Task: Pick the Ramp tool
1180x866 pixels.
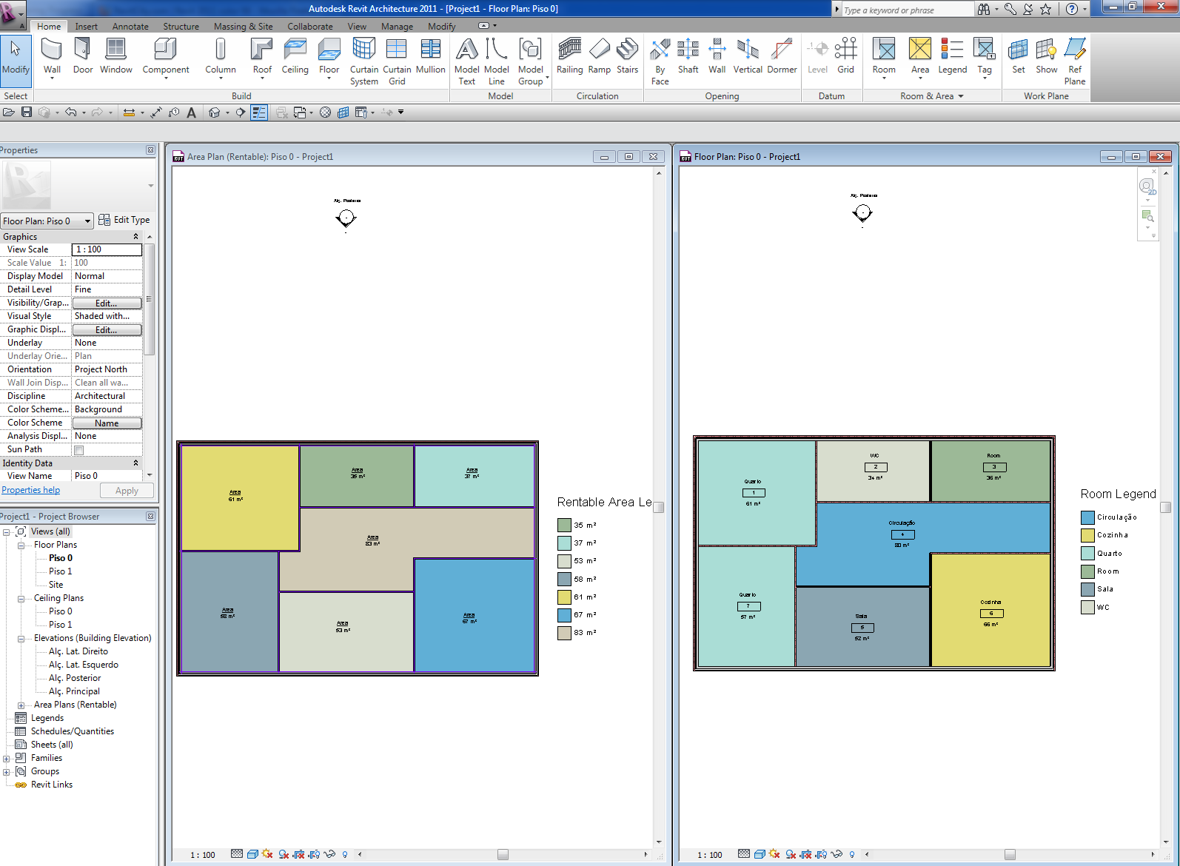Action: click(599, 57)
